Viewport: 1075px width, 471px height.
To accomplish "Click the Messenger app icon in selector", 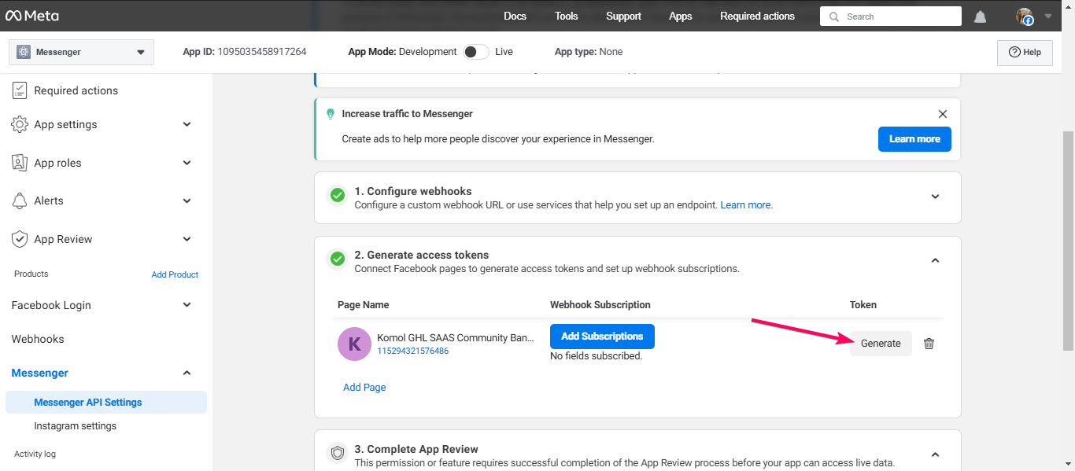I will click(23, 52).
